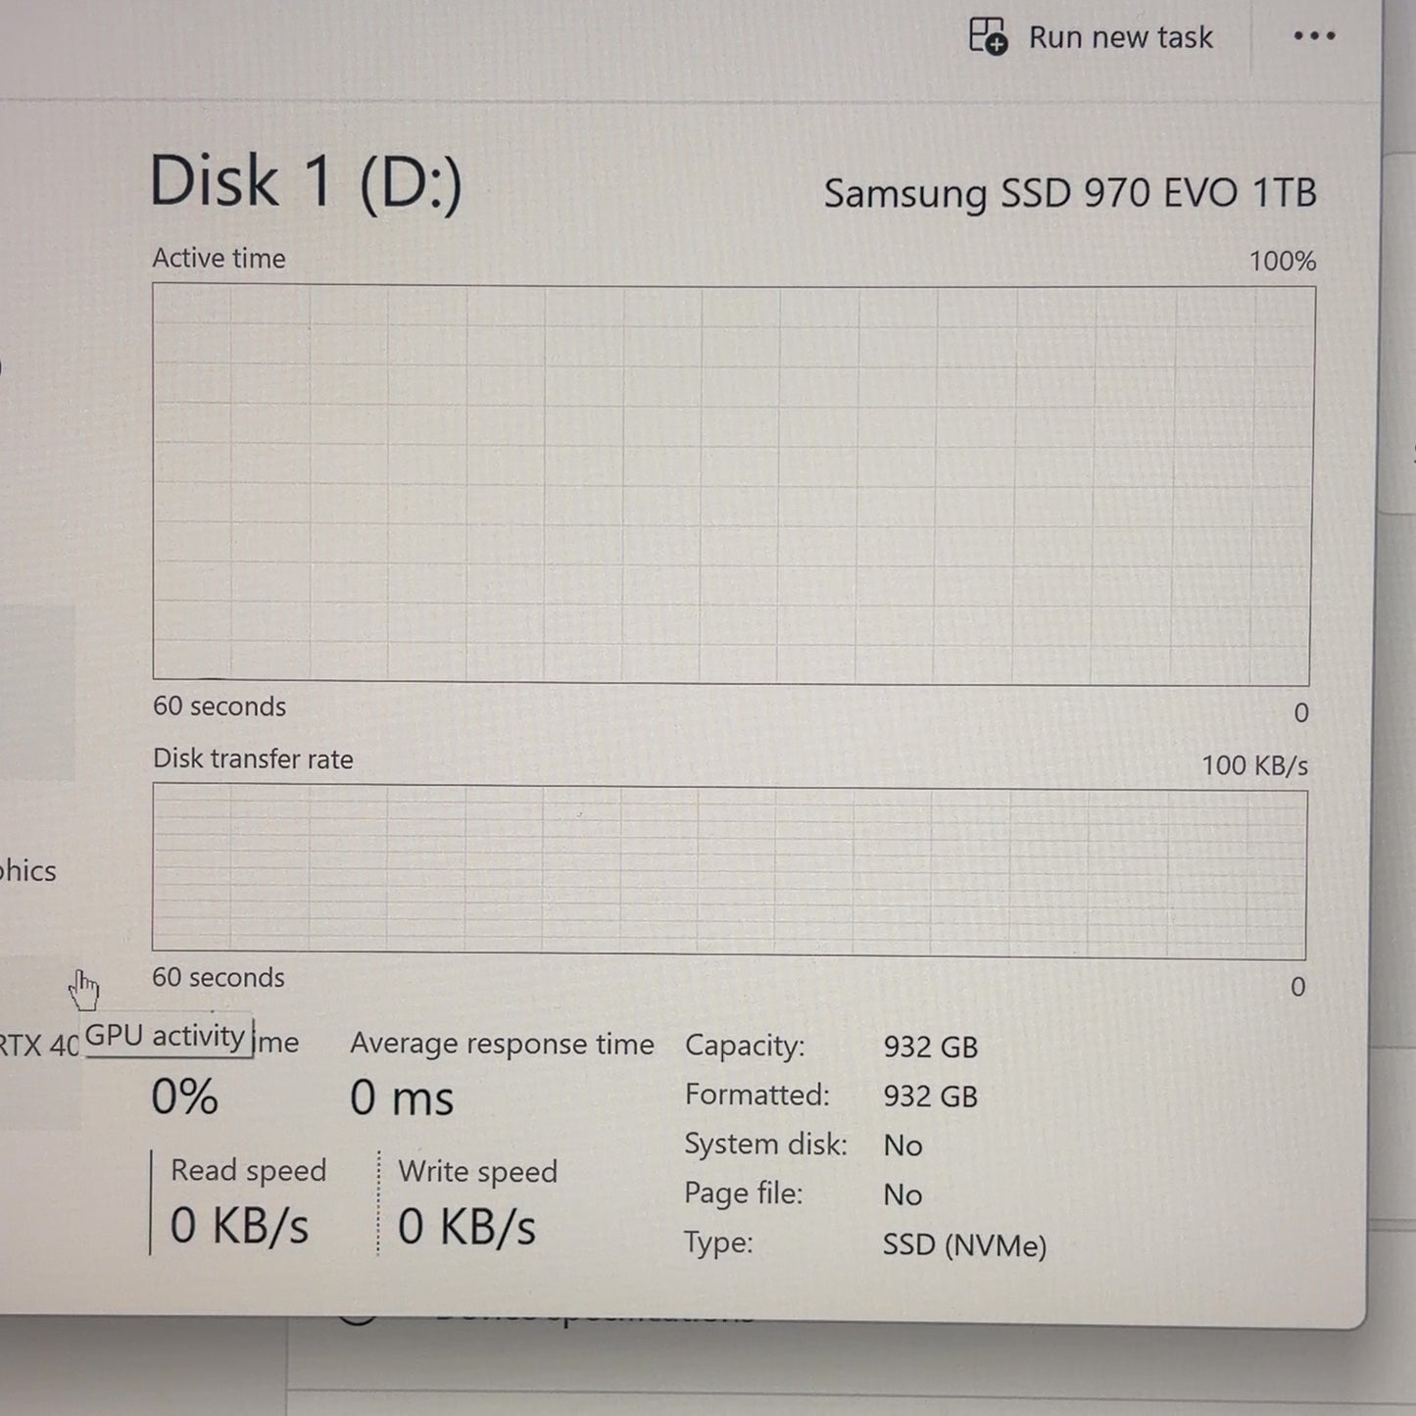The image size is (1416, 1416).
Task: Click the Average response time label
Action: 502,1045
